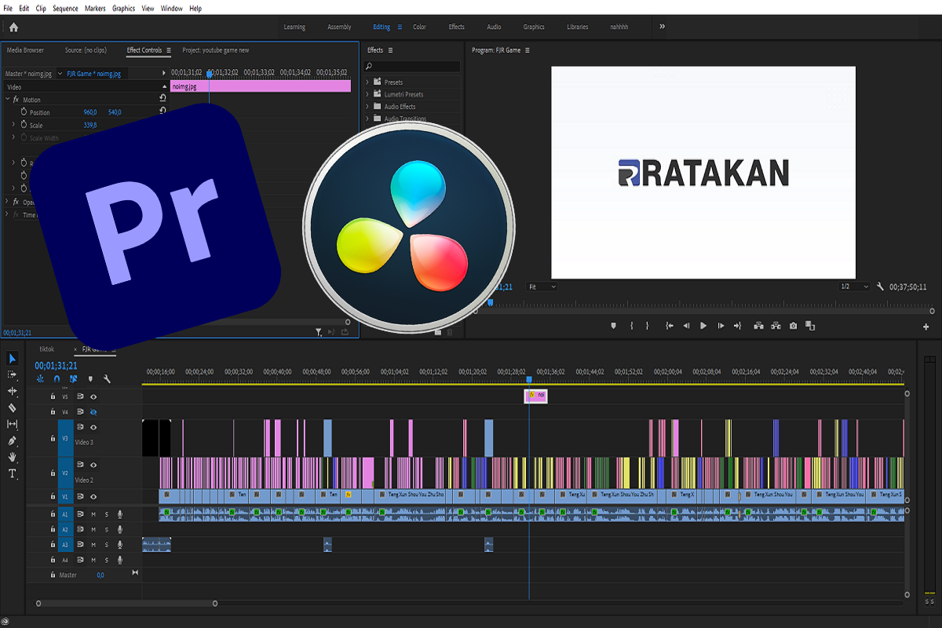Enable voice-over record on A3

click(120, 545)
